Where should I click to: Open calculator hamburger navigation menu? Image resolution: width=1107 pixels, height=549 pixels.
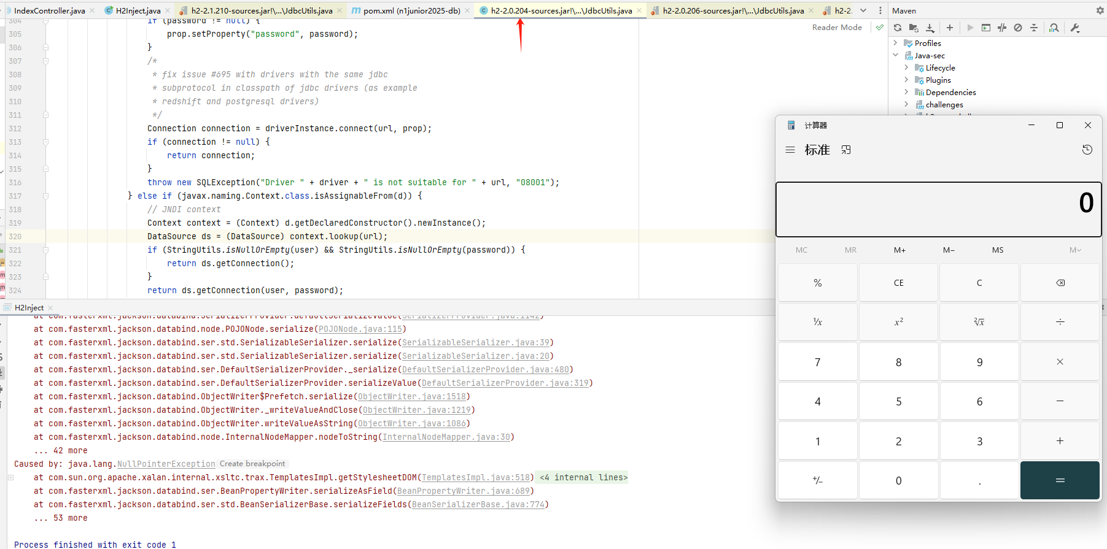click(790, 150)
